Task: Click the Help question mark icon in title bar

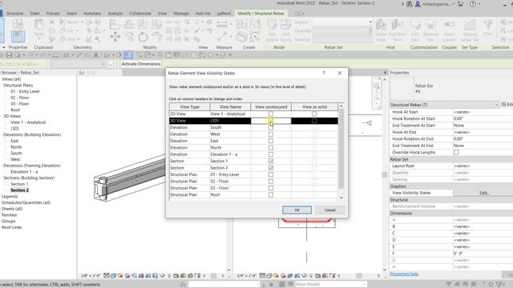Action: coord(473,4)
